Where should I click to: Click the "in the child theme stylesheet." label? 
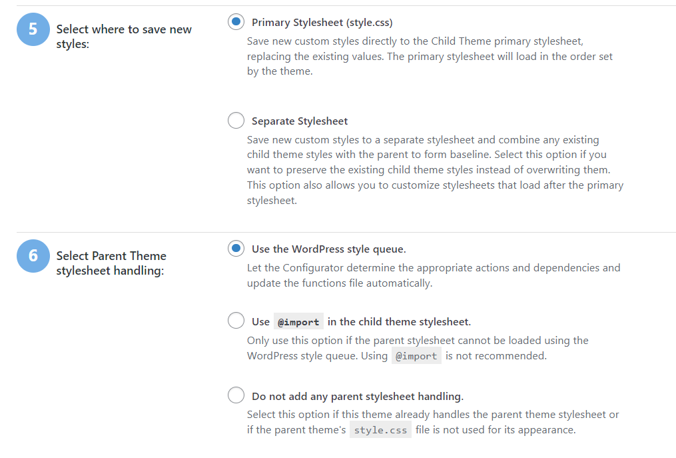pos(399,321)
